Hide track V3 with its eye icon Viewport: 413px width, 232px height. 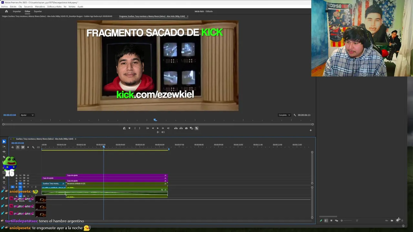tap(28, 178)
